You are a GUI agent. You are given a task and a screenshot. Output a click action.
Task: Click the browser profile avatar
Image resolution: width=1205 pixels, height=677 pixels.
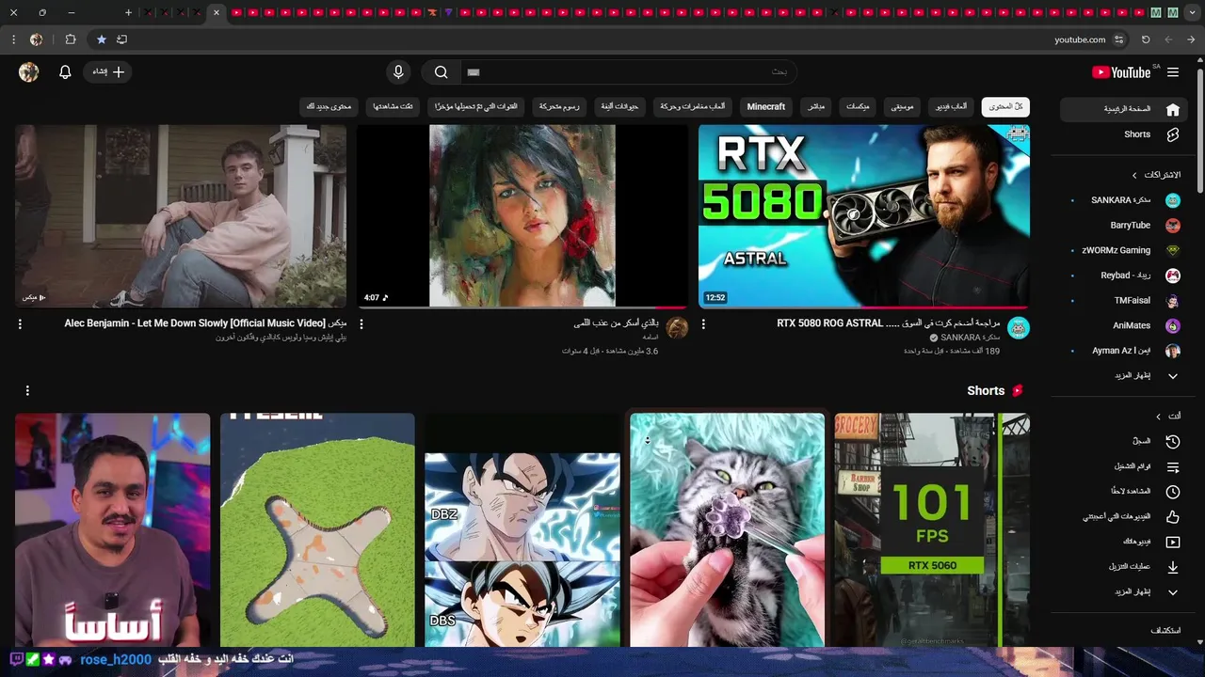click(x=37, y=39)
